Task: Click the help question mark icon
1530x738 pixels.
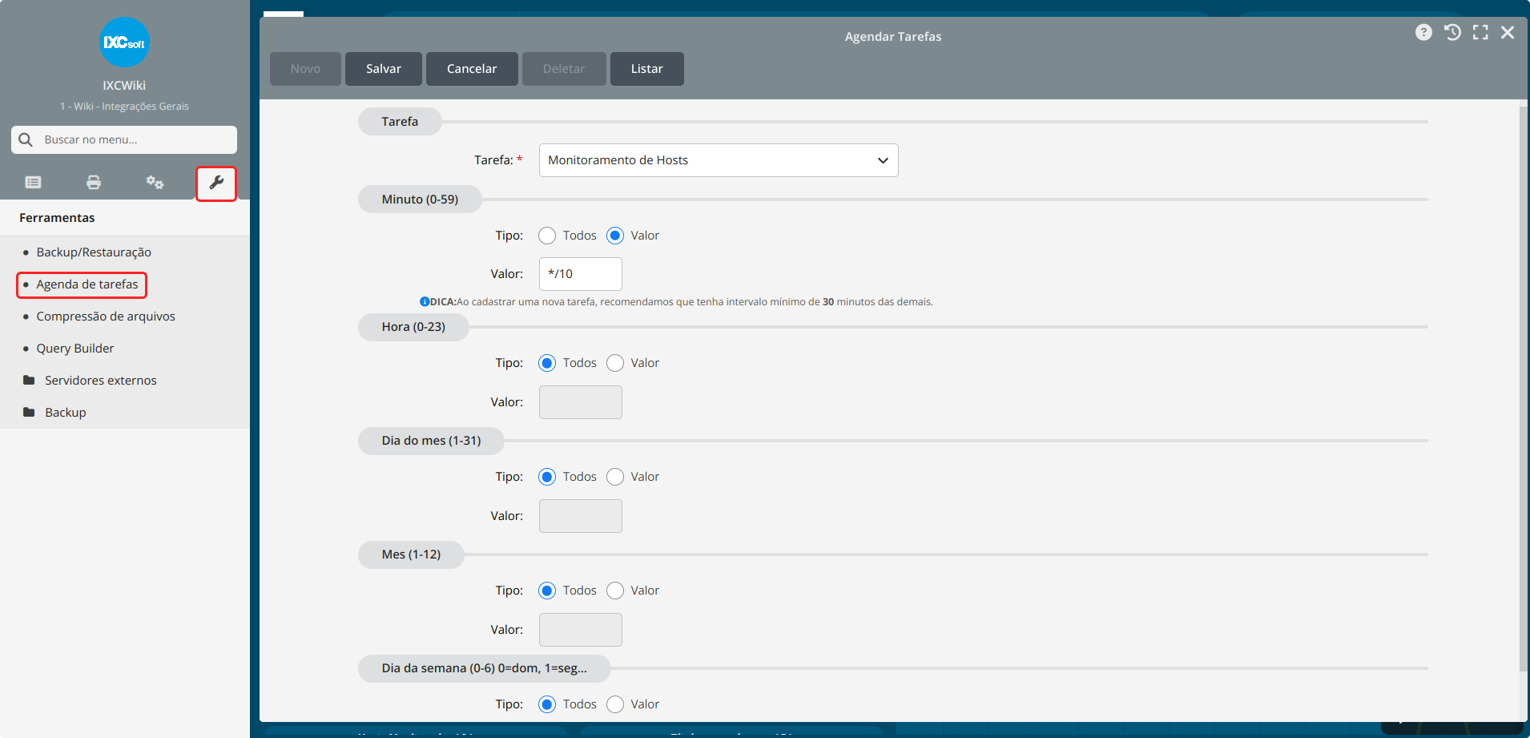Action: (x=1423, y=32)
